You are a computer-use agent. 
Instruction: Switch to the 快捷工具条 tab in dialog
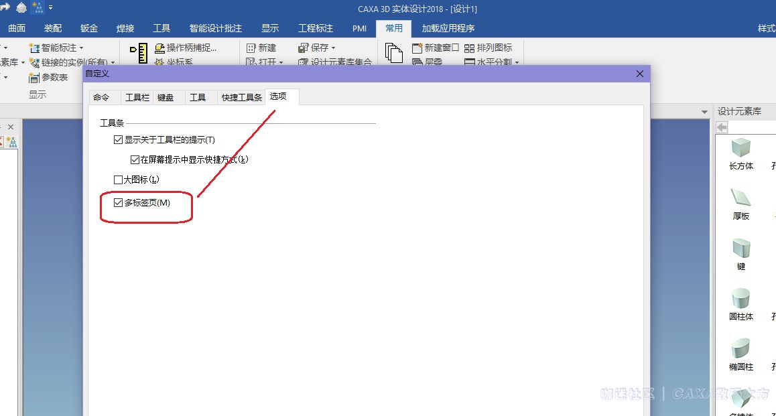pos(241,97)
